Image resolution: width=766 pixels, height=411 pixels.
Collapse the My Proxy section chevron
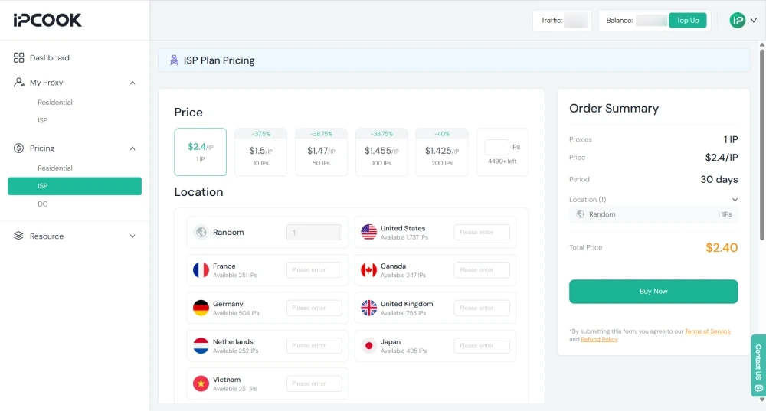[133, 83]
